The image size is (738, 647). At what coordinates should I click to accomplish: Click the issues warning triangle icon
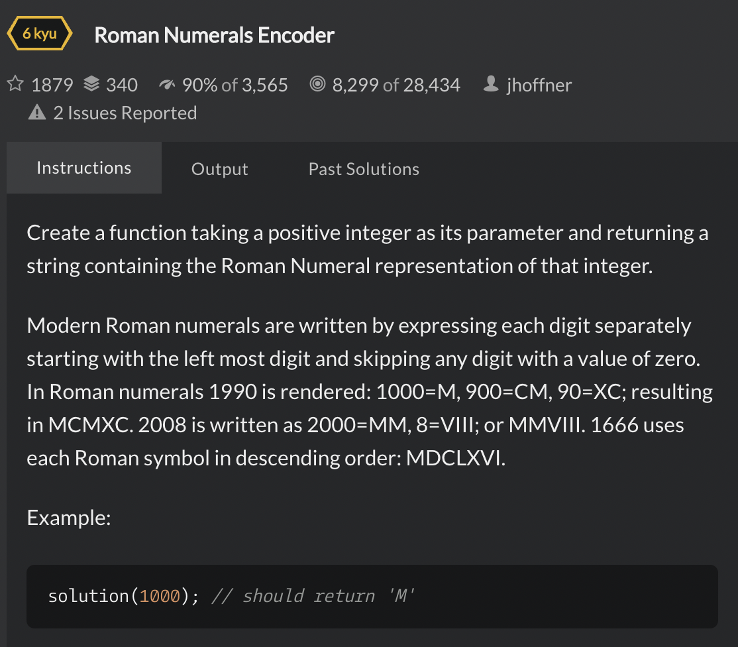coord(37,113)
